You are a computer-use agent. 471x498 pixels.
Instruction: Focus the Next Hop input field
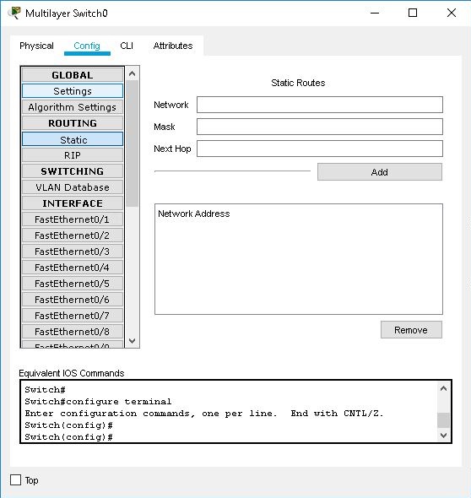(320, 149)
